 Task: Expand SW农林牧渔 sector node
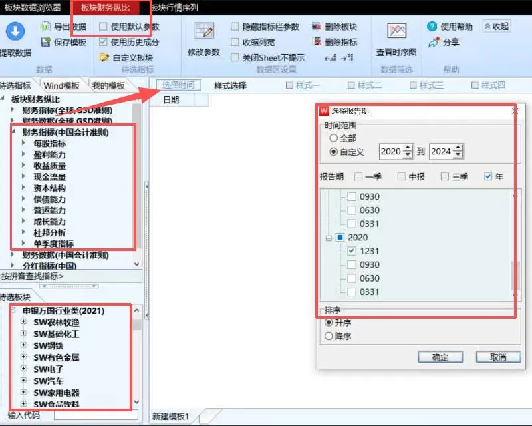coord(23,321)
